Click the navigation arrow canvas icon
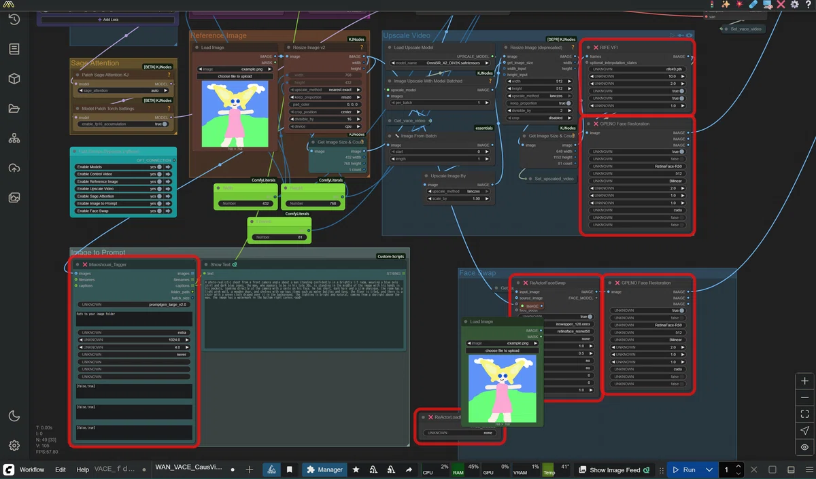Screen dimensions: 816x479 pyautogui.click(x=804, y=431)
